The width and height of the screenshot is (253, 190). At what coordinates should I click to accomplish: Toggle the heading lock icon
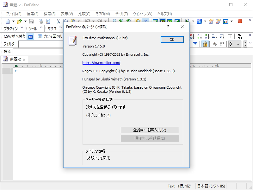click(205, 44)
